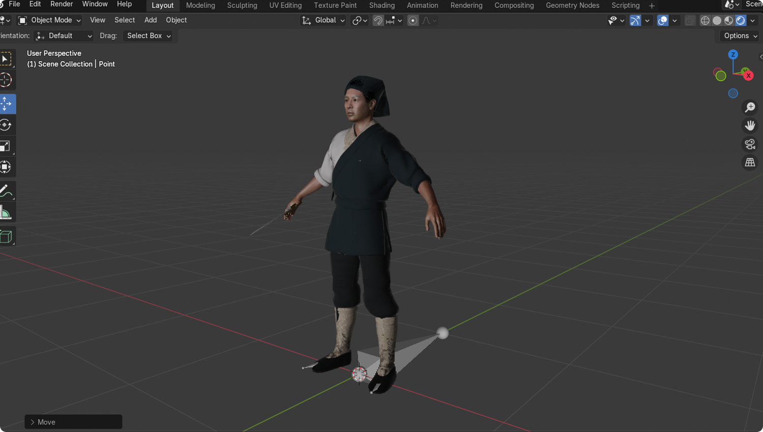Select the Scale tool

(6, 146)
